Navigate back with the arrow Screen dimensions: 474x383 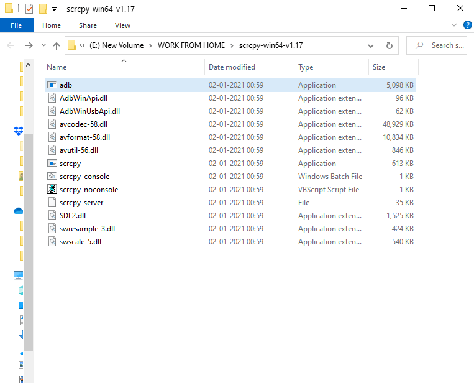pyautogui.click(x=11, y=45)
